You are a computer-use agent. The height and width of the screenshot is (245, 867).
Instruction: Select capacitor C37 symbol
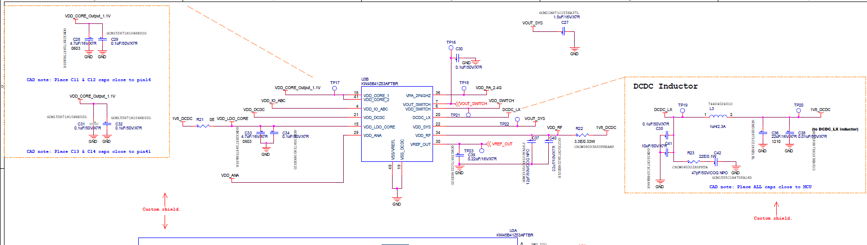531,141
